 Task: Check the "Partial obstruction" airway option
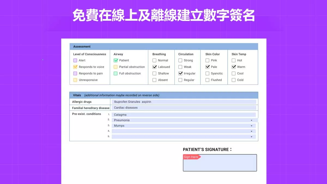pyautogui.click(x=115, y=67)
